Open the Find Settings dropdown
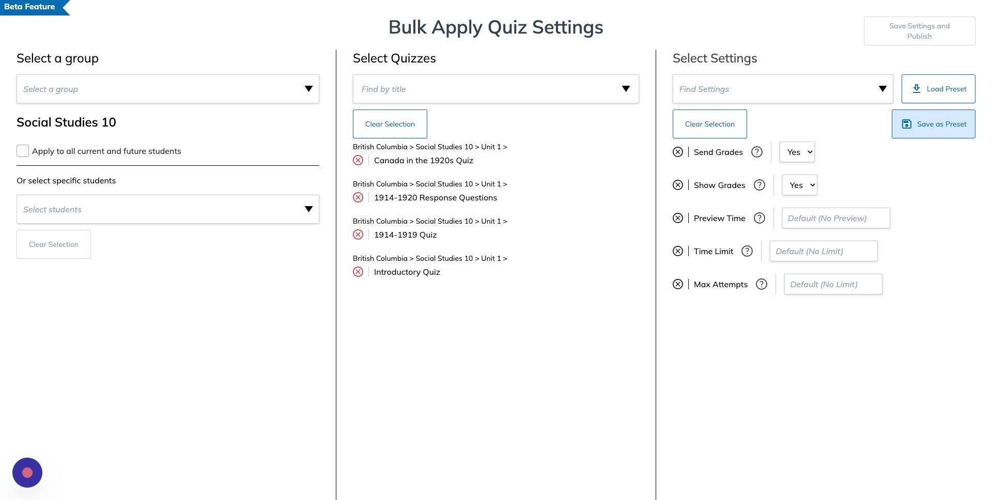992x500 pixels. pyautogui.click(x=782, y=89)
